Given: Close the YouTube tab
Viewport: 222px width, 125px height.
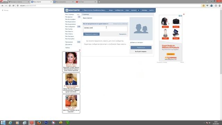Looking at the screenshot, I should click(95, 2).
